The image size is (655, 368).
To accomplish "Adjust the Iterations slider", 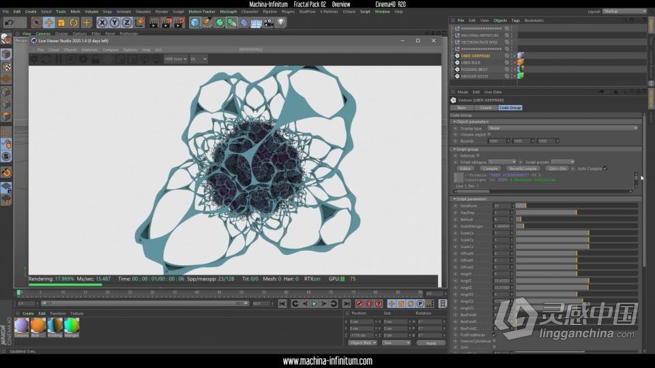I will tap(577, 206).
